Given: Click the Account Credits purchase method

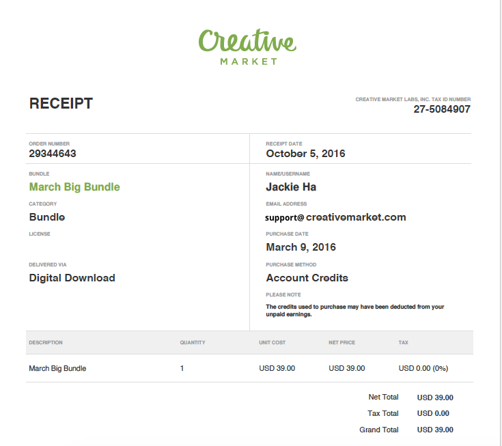Looking at the screenshot, I should click(307, 277).
